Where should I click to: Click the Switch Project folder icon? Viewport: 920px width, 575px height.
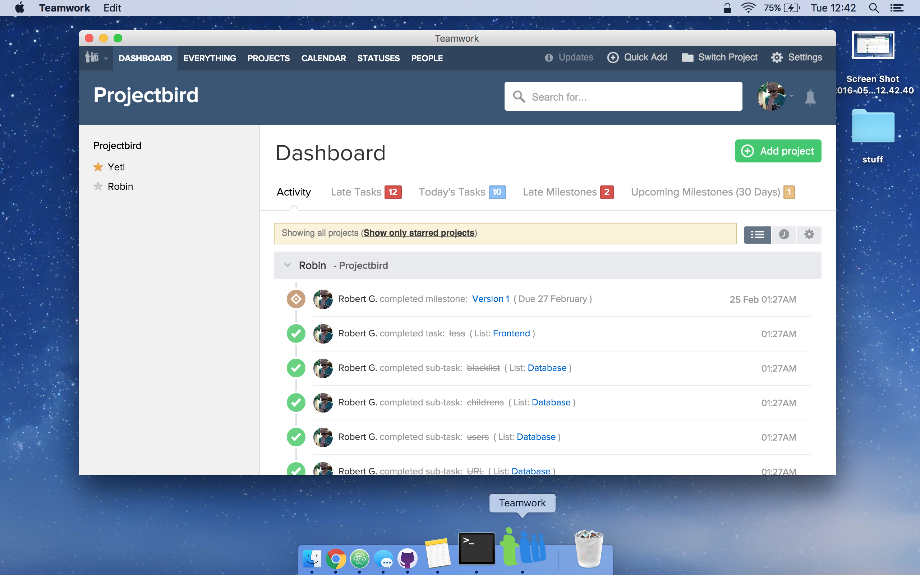pyautogui.click(x=687, y=57)
